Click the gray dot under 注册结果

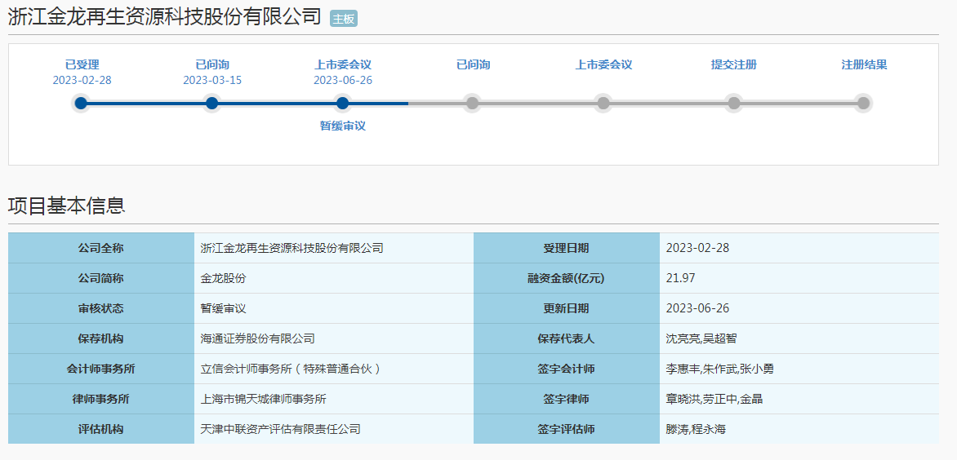[x=863, y=103]
